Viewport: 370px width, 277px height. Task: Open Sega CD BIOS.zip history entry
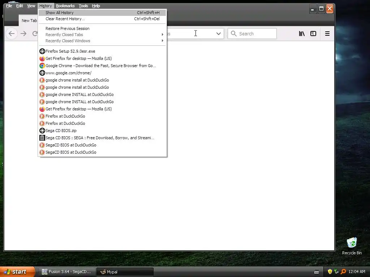(102, 131)
